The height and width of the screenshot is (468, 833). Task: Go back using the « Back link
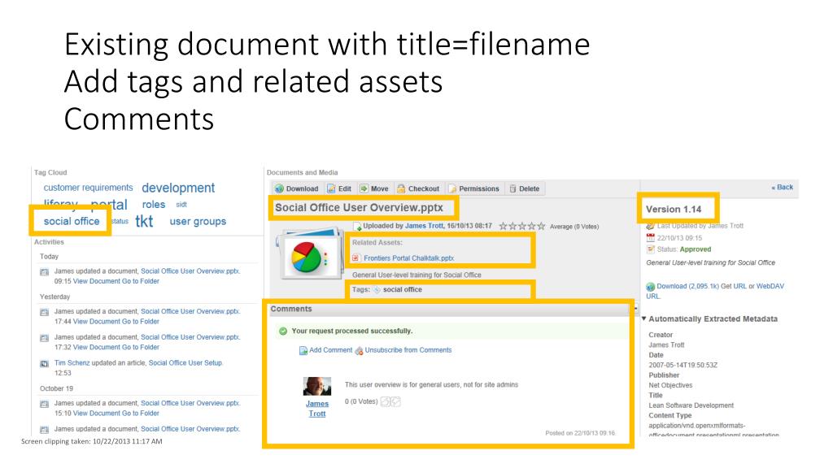pyautogui.click(x=782, y=188)
